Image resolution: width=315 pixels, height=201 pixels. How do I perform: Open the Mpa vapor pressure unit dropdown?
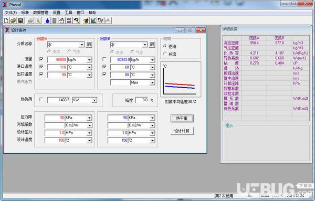(x=152, y=82)
